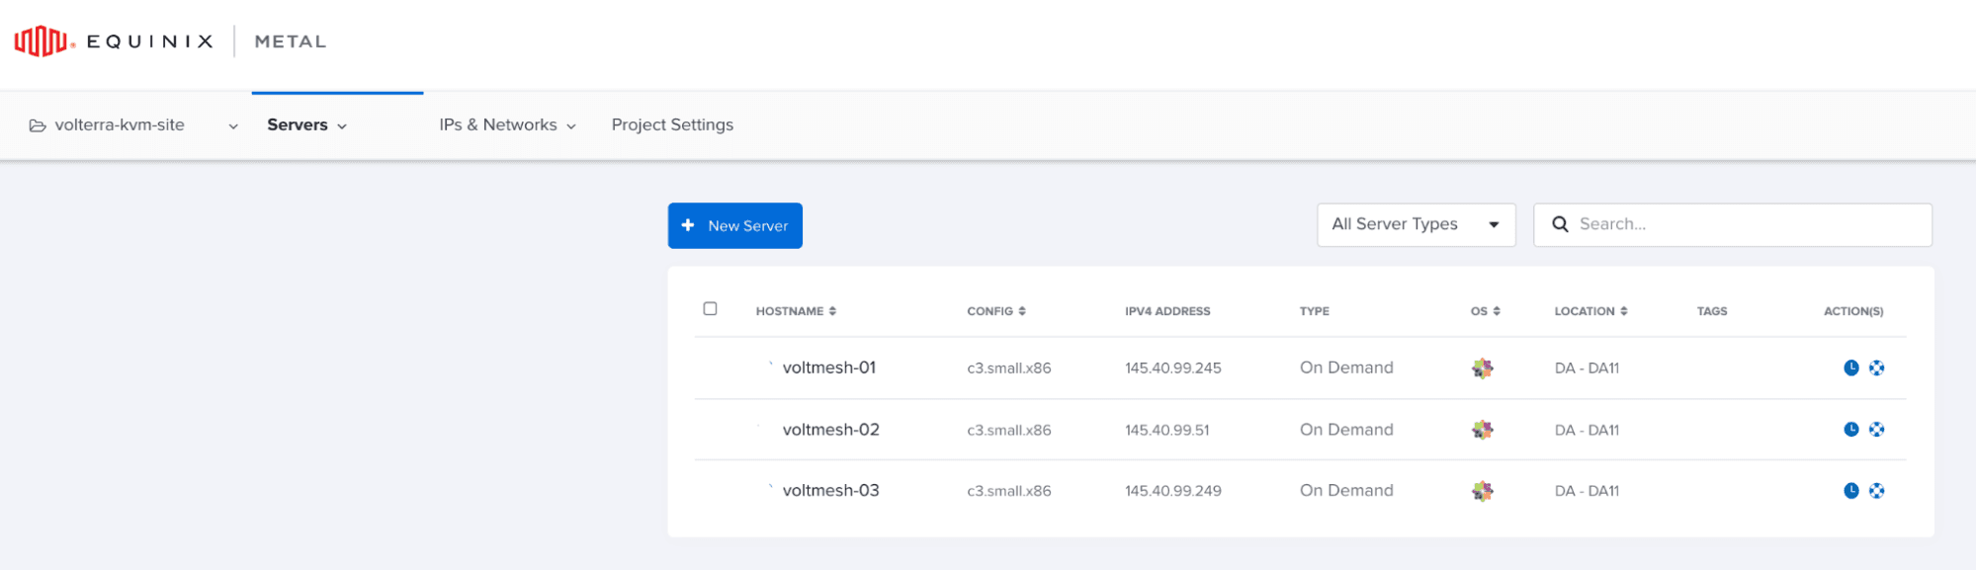
Task: Click c3.small.x86 config for voltmesh-01
Action: pyautogui.click(x=1009, y=368)
